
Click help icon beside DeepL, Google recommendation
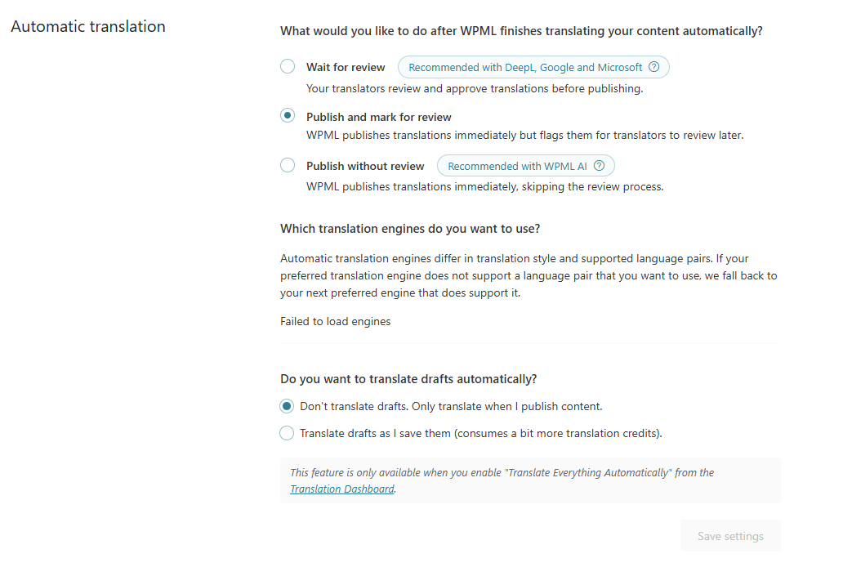point(653,67)
